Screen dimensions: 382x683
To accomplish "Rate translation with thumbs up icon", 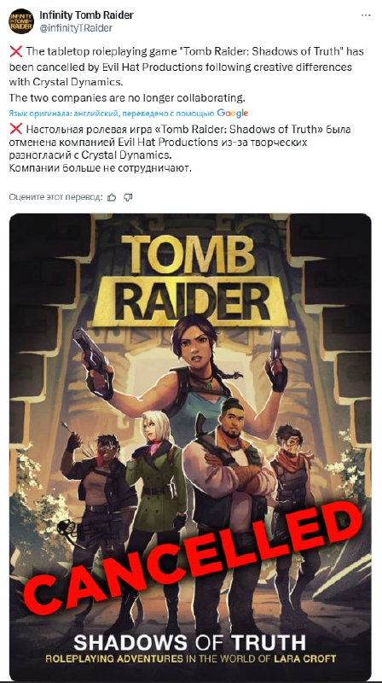I will coord(112,197).
